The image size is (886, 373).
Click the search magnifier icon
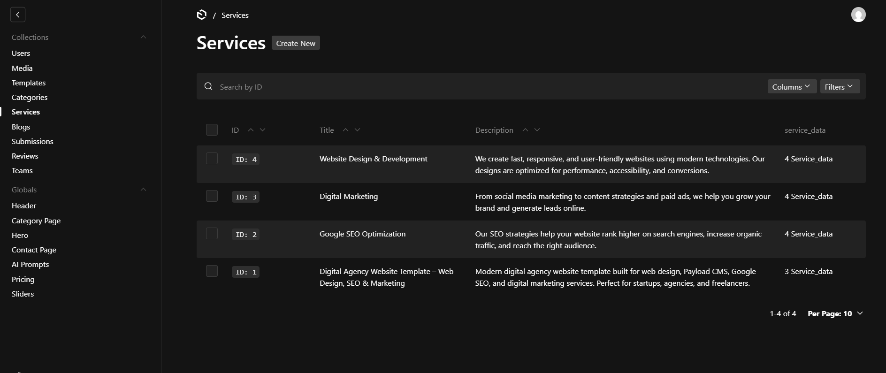pos(208,86)
